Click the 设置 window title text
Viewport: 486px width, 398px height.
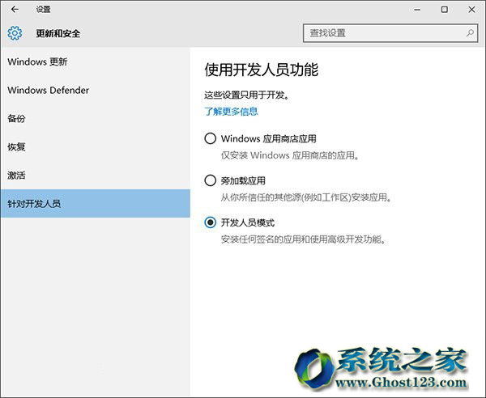43,10
